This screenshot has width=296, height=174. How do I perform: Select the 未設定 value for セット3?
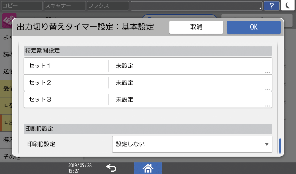tap(125, 99)
